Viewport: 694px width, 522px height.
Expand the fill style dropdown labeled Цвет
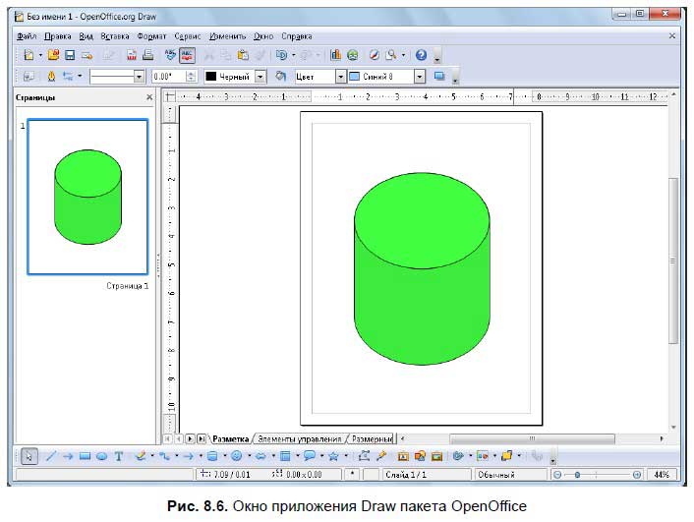click(x=340, y=77)
